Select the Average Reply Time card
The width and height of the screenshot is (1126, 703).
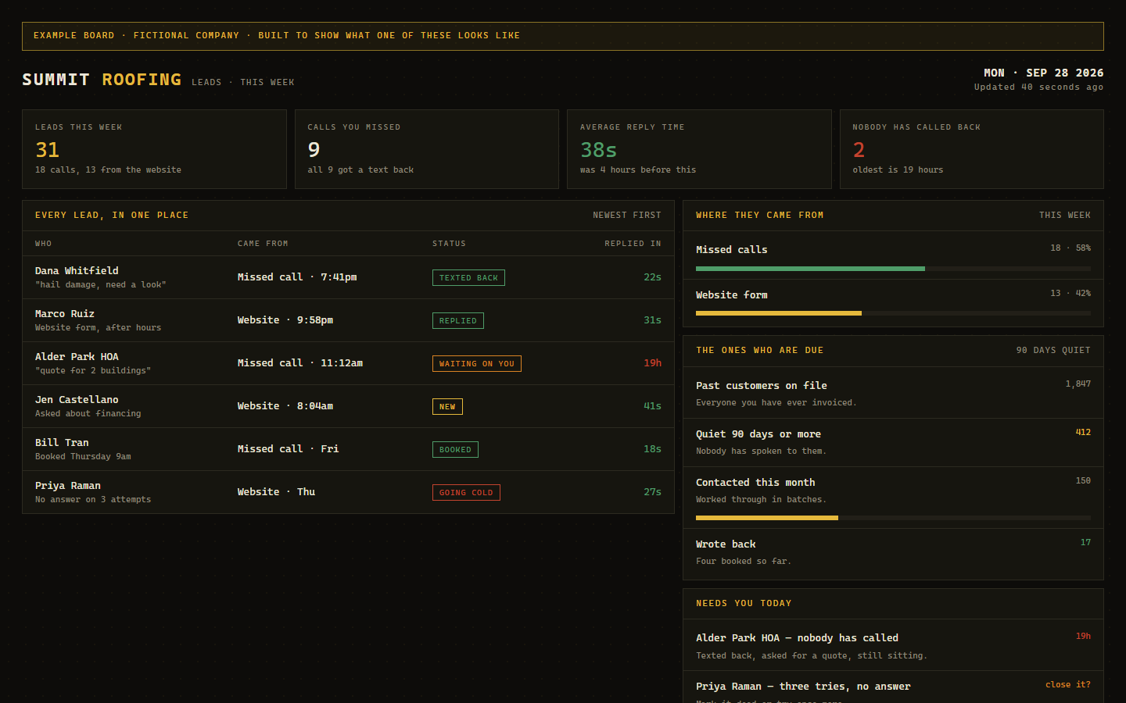pyautogui.click(x=699, y=149)
